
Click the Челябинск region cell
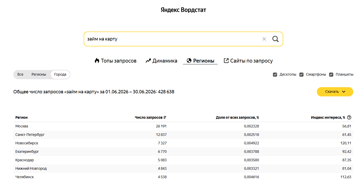tap(25, 177)
